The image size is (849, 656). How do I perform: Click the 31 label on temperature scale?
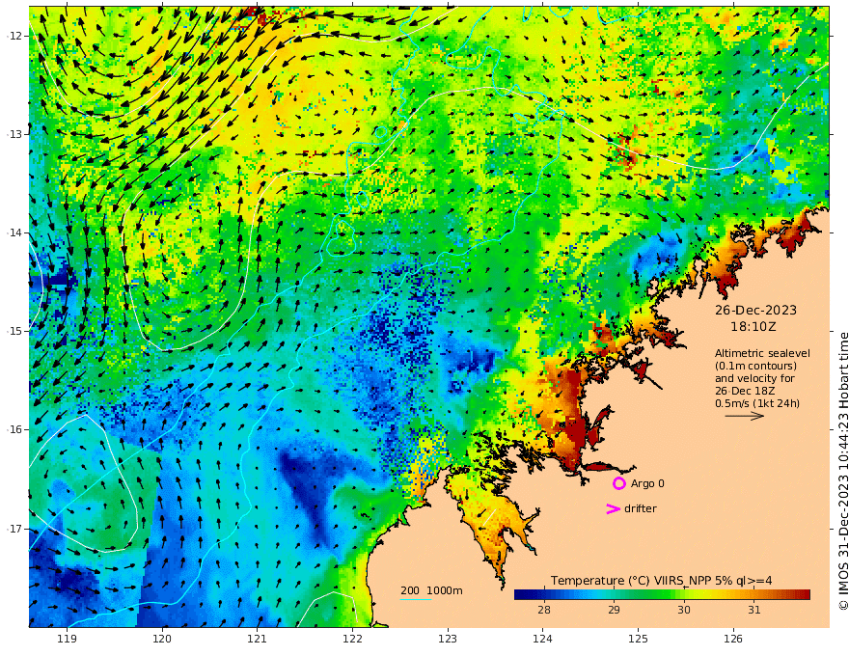[753, 610]
